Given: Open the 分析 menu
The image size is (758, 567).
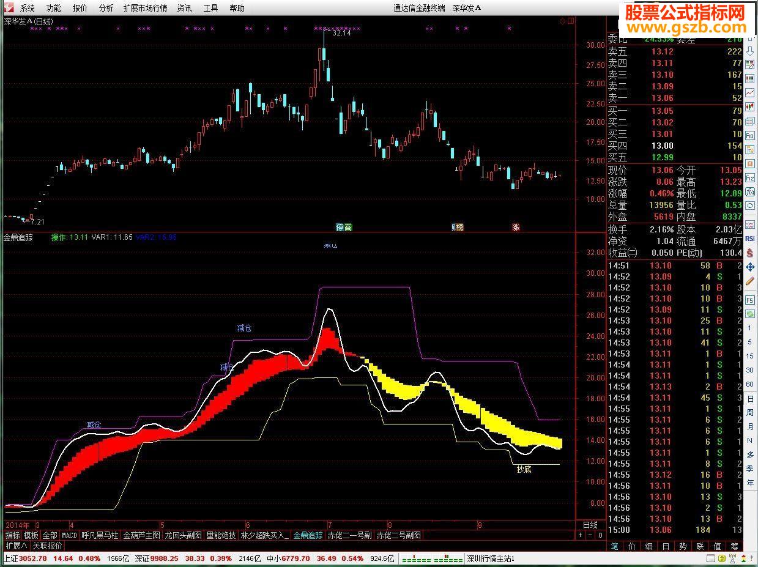Looking at the screenshot, I should pyautogui.click(x=106, y=8).
